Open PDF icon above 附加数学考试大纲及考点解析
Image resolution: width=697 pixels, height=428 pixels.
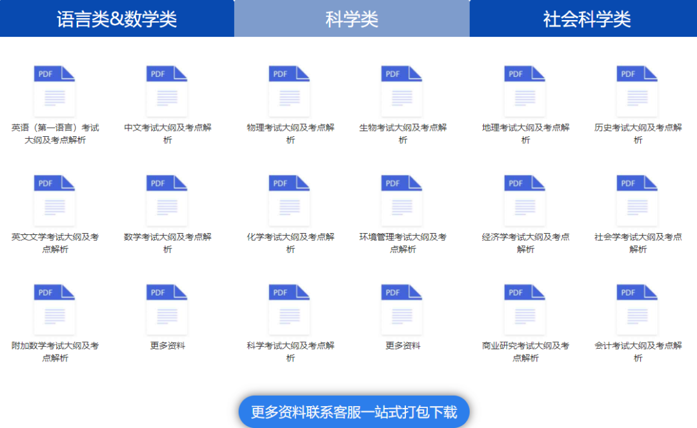(55, 310)
